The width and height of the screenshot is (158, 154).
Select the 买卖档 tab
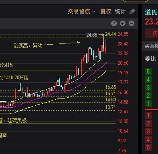pyautogui.click(x=152, y=46)
